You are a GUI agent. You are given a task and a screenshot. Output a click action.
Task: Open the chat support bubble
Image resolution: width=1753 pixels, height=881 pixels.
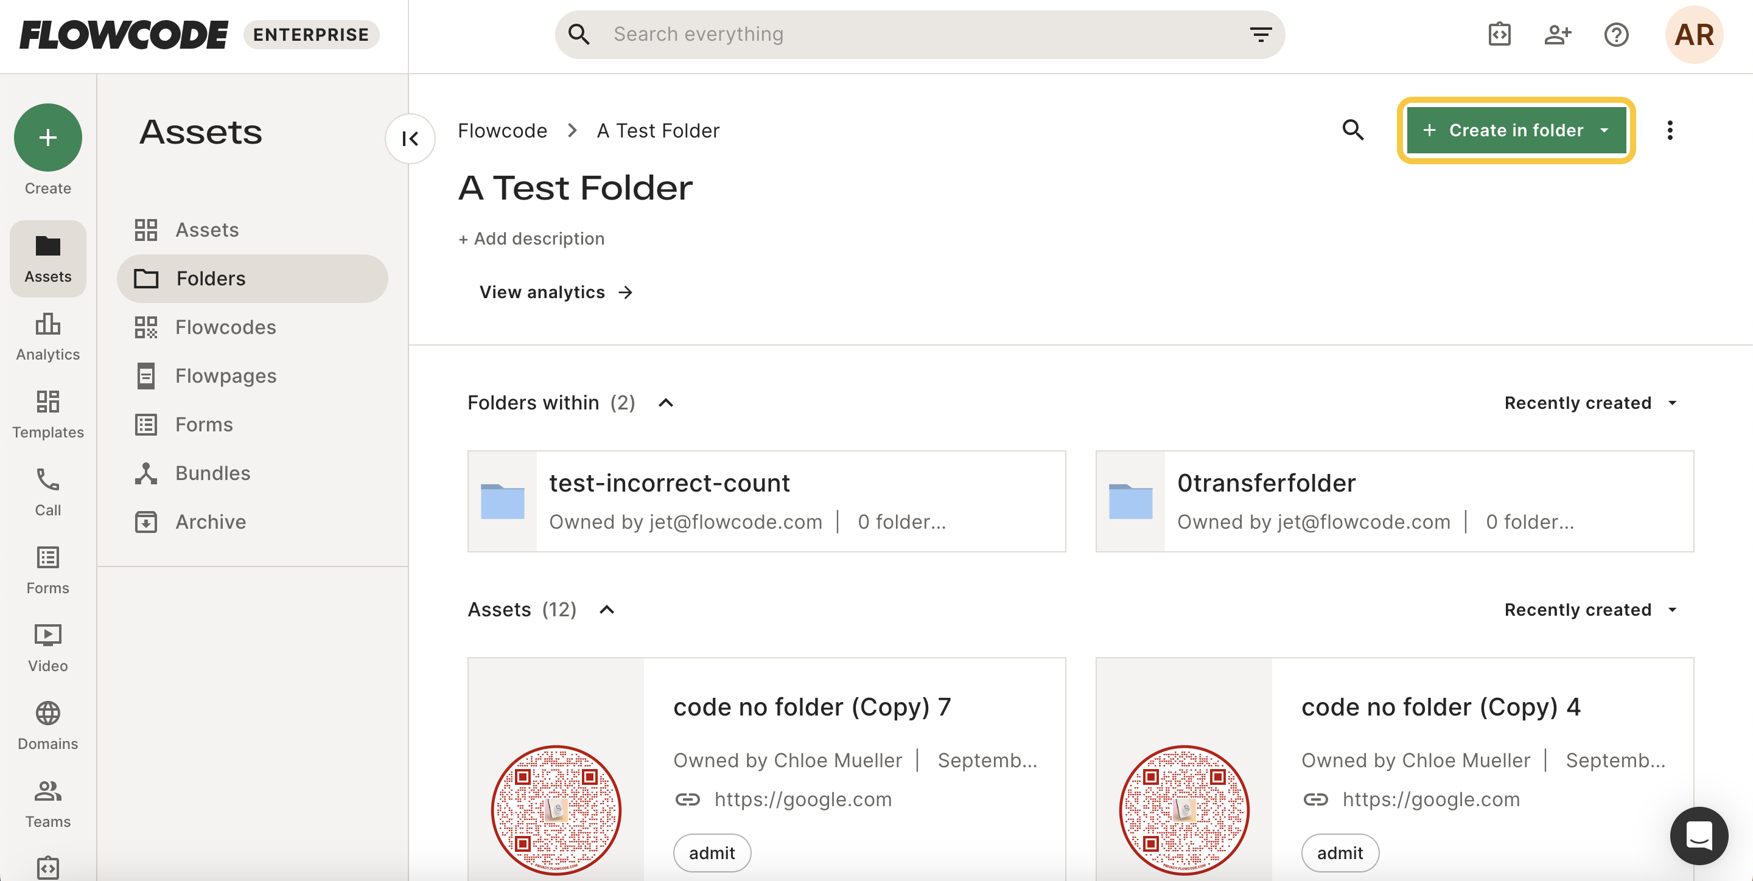(1699, 835)
